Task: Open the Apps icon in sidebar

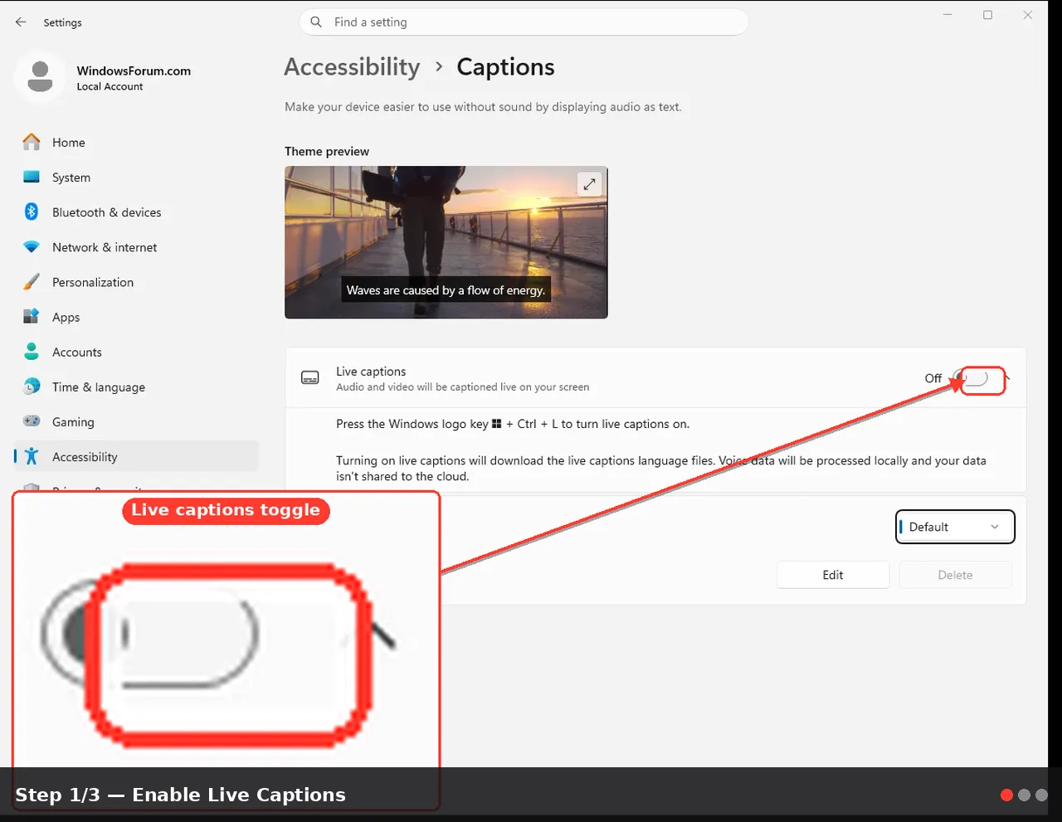Action: tap(32, 317)
